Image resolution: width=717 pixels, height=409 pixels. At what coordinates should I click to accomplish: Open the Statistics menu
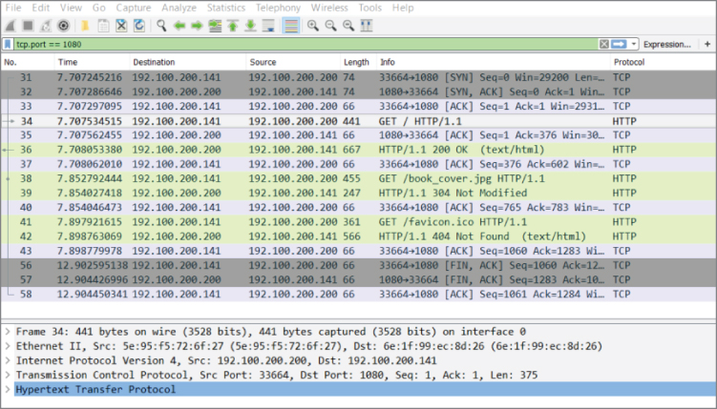pyautogui.click(x=226, y=8)
